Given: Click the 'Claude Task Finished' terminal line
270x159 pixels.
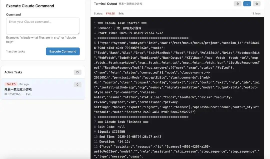Looking at the screenshot, I should click(123, 122).
